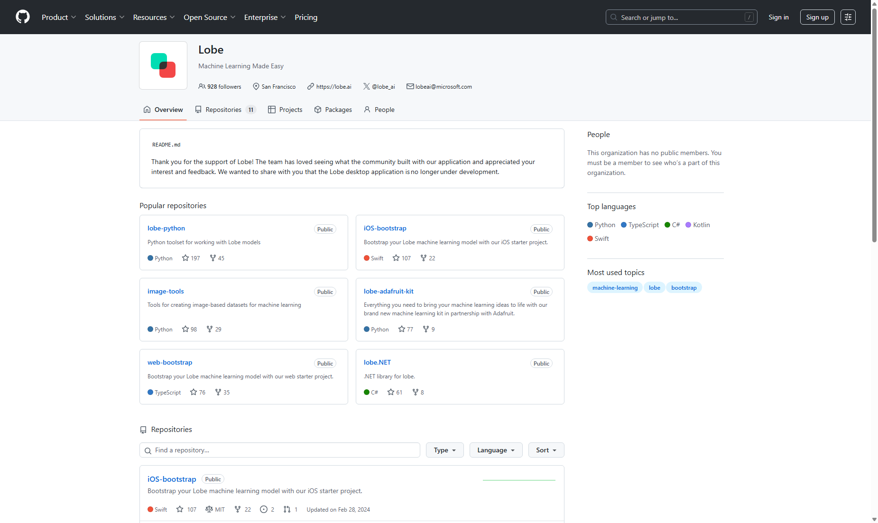Click the fork icon in iOS-bootstrap list row

(x=238, y=509)
